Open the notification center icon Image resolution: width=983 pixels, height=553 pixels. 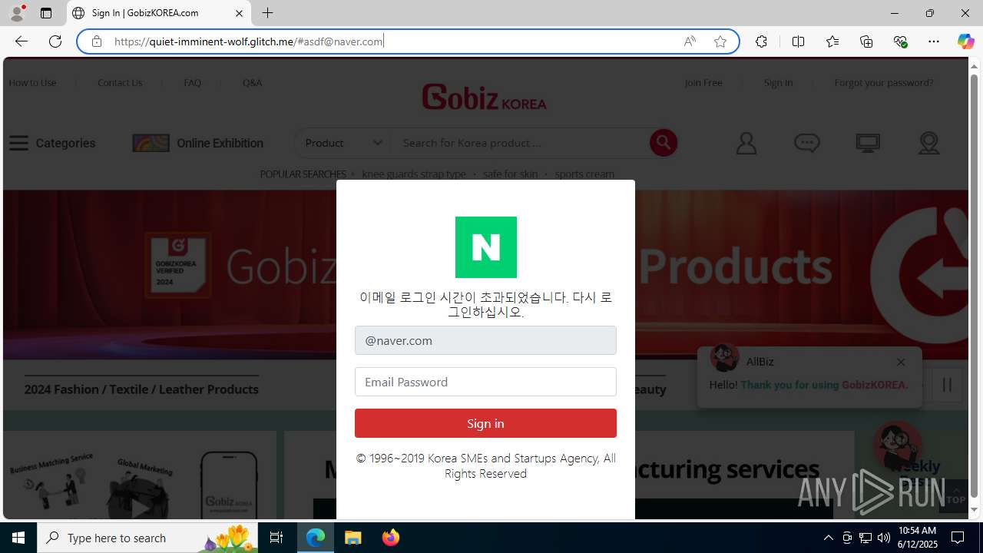pyautogui.click(x=958, y=538)
